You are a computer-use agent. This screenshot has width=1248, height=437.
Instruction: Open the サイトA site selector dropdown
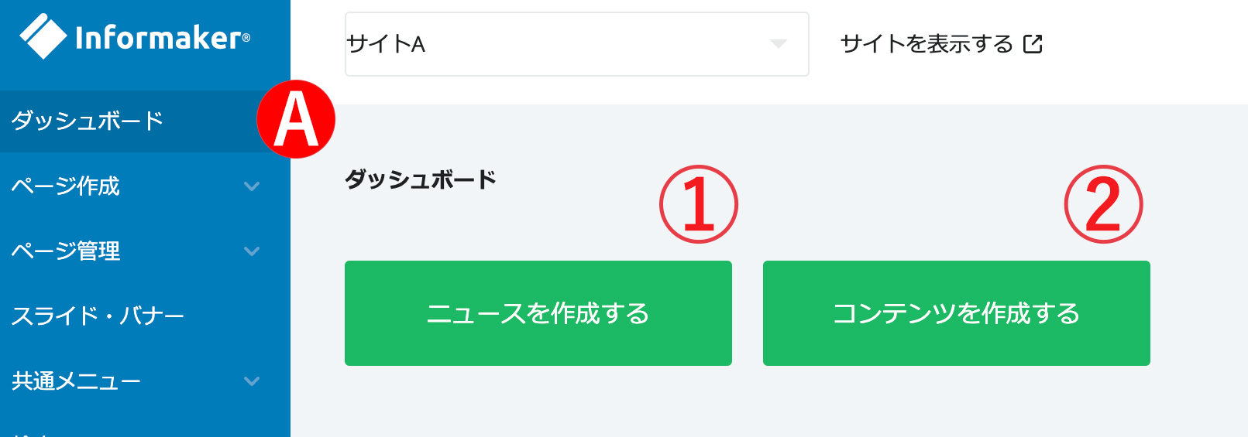(x=576, y=44)
